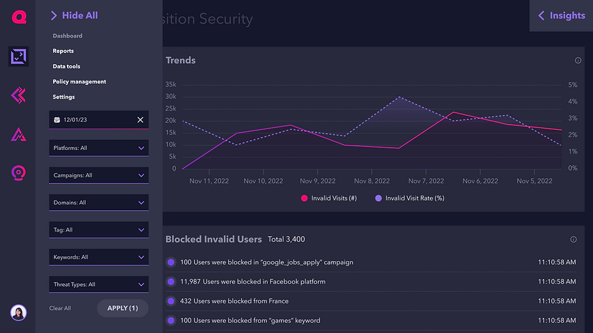Open the Dashboard menu item

tap(68, 36)
